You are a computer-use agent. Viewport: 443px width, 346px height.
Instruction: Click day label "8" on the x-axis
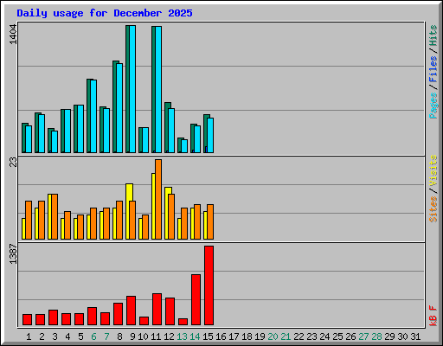[x=119, y=336]
